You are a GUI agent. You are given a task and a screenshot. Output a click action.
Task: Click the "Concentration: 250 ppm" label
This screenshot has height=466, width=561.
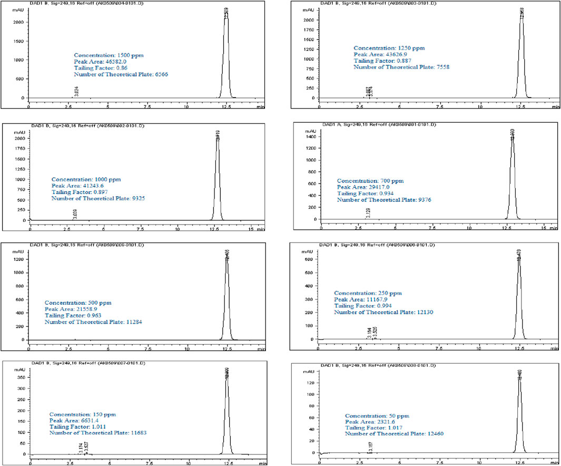tap(368, 293)
